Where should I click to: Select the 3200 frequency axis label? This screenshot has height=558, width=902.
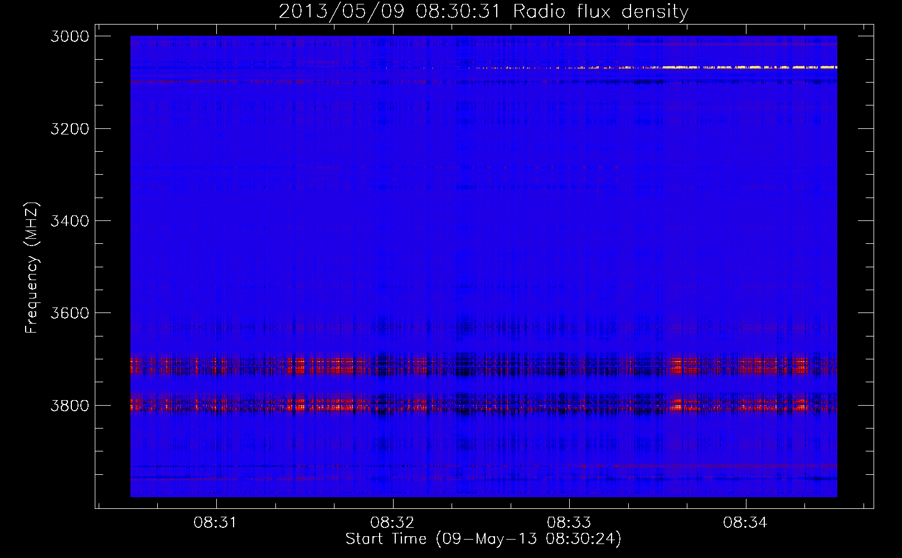tap(70, 129)
